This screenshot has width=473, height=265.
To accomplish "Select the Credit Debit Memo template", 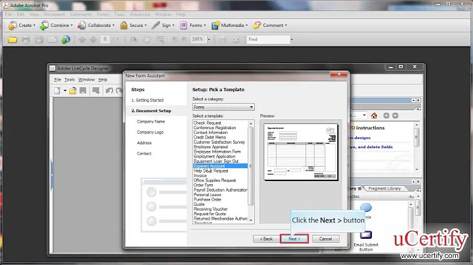I will pyautogui.click(x=210, y=137).
